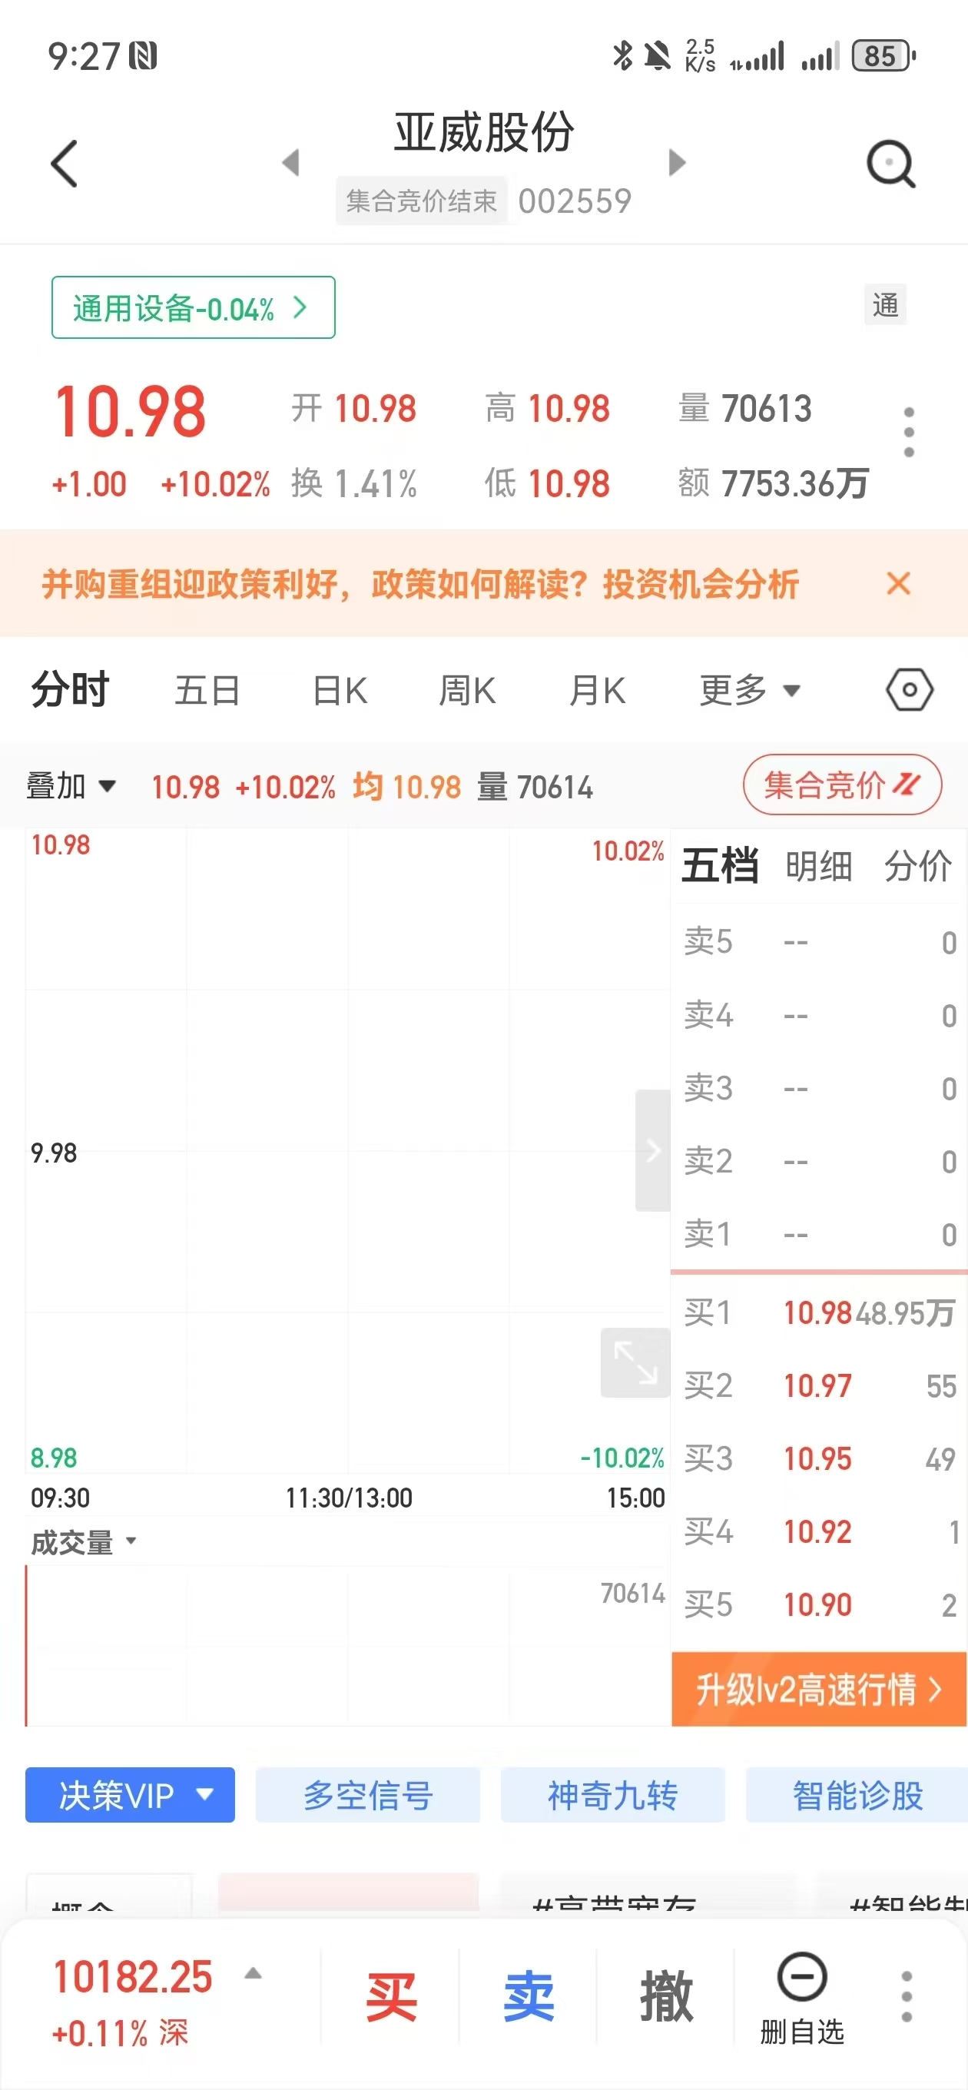The height and width of the screenshot is (2090, 968).
Task: Open the 更多 chart period dropdown
Action: [750, 691]
